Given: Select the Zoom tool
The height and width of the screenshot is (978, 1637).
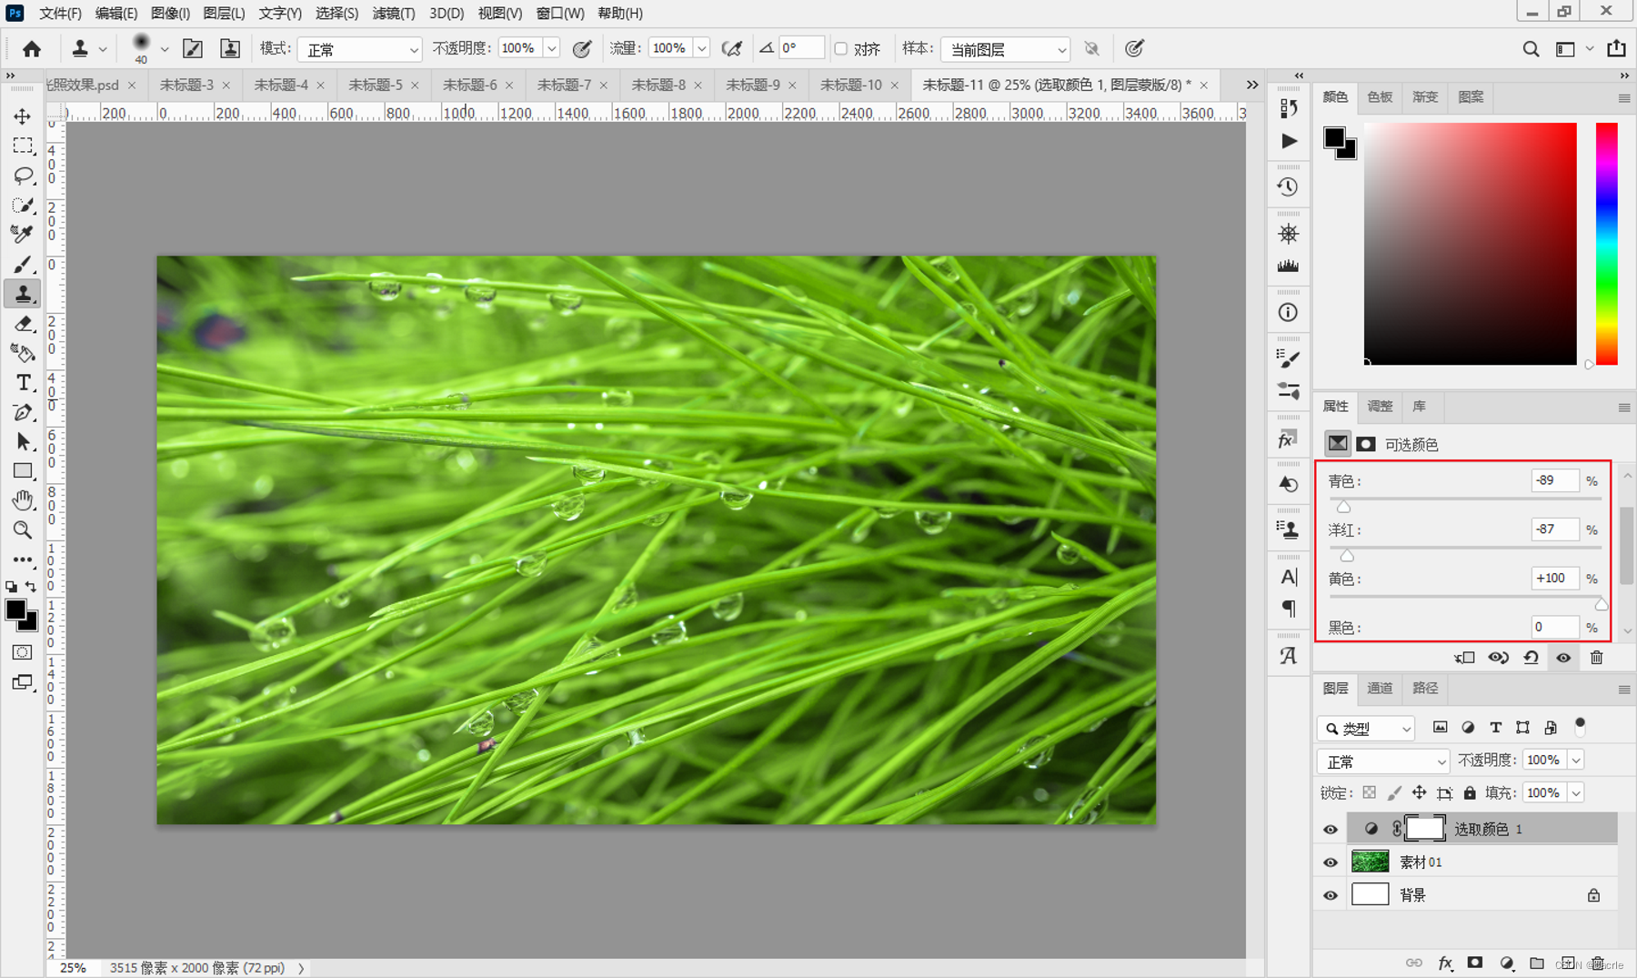Looking at the screenshot, I should 23,529.
